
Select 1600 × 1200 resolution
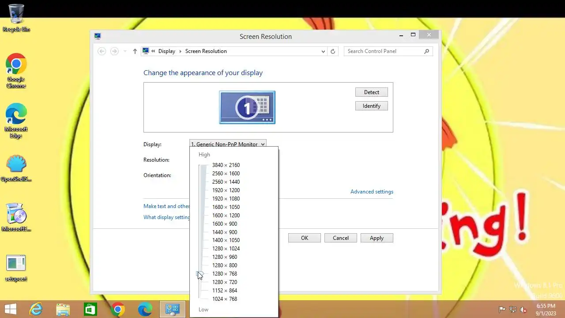pyautogui.click(x=226, y=216)
